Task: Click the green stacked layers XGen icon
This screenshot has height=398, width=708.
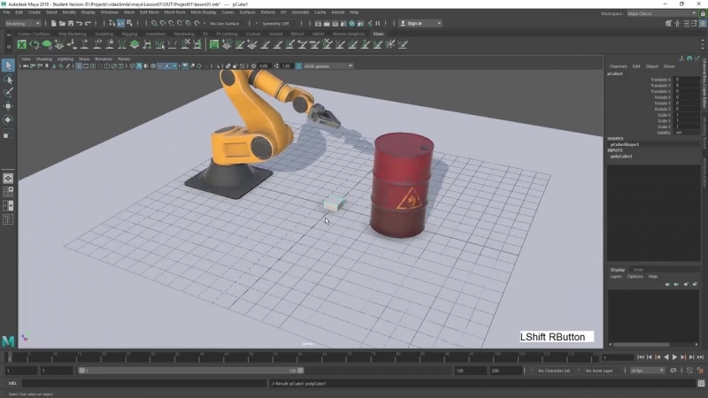Action: [x=135, y=44]
